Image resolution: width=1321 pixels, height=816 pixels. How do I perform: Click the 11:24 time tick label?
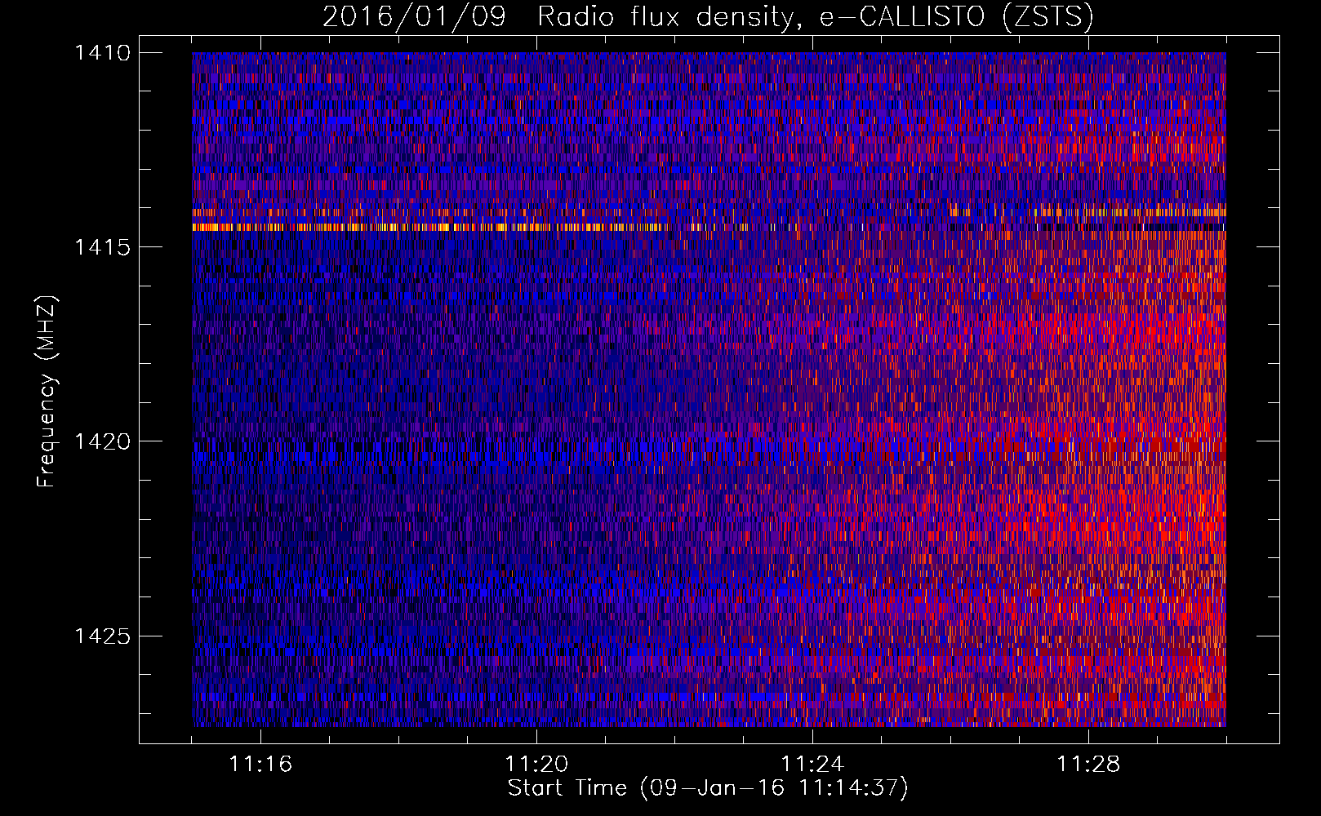tap(812, 764)
